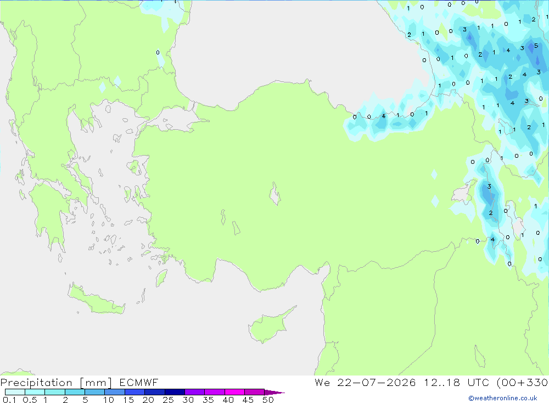
Task: Click the above-50 arrow tip of legend
Action: click(274, 393)
